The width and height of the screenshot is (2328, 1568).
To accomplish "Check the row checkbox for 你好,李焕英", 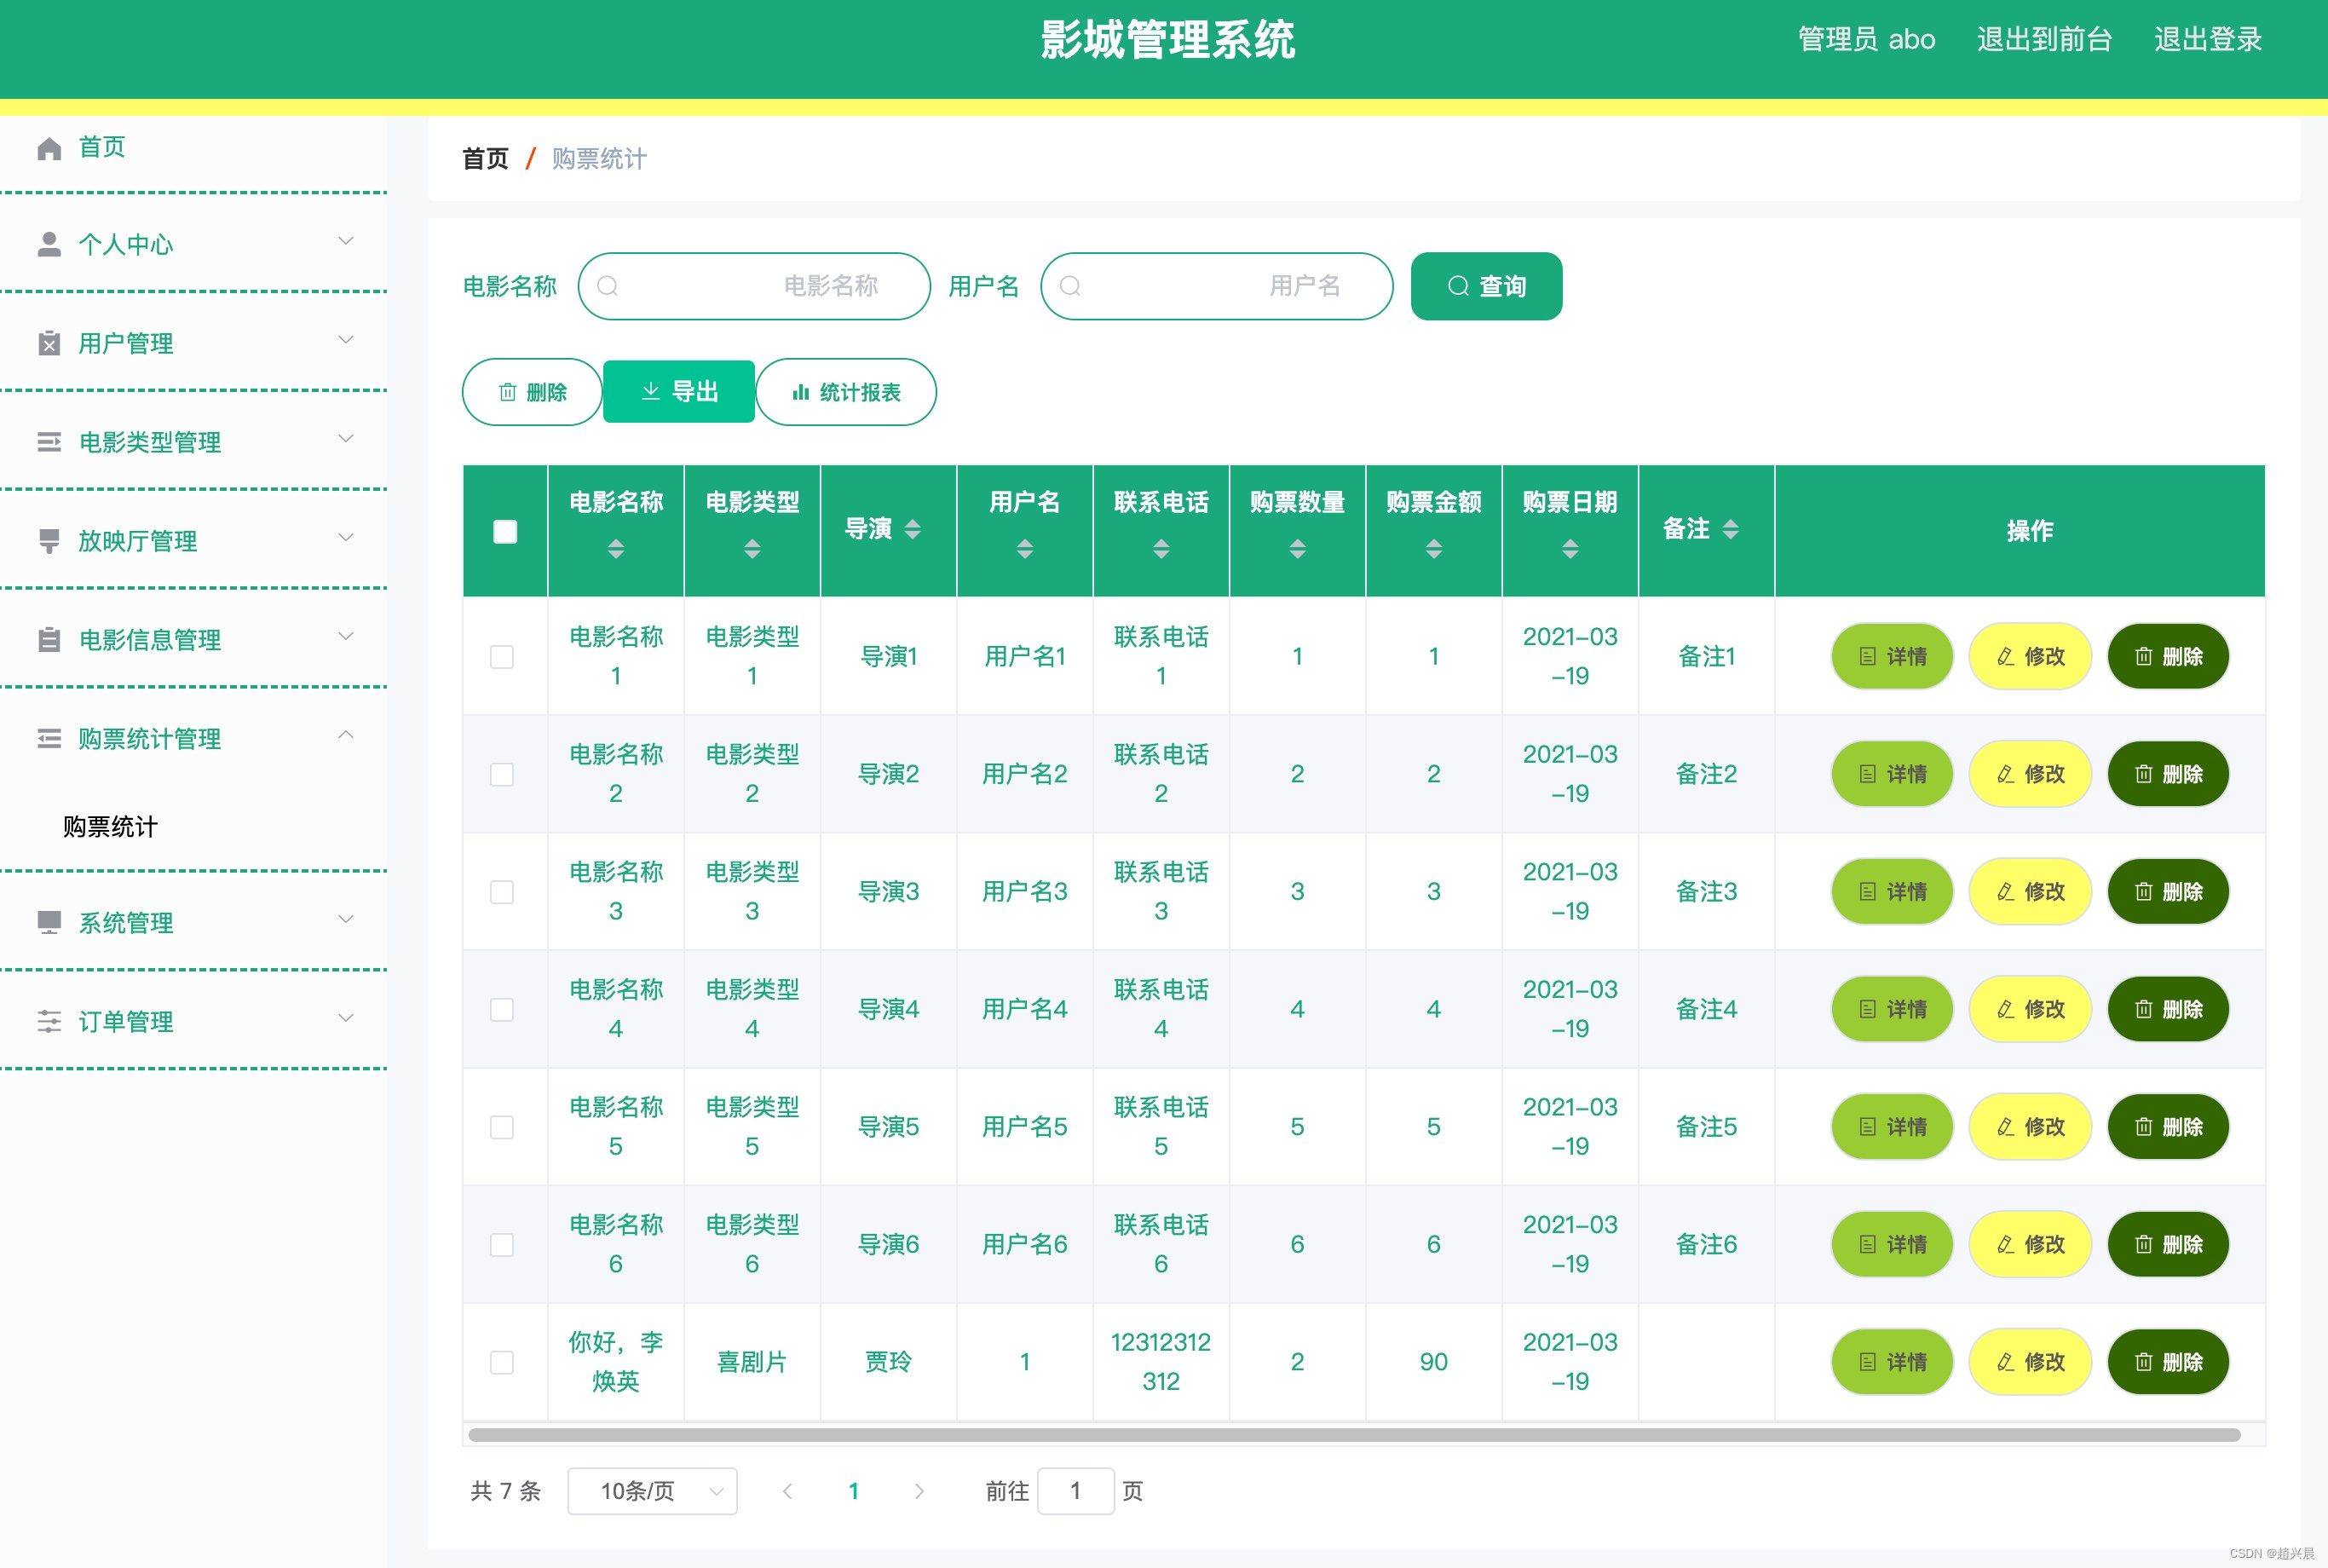I will (x=502, y=1362).
